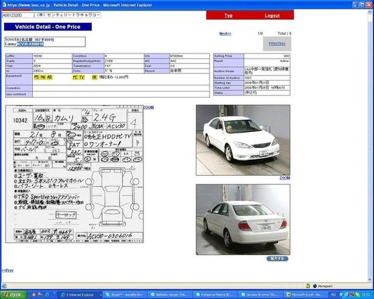Open ZOOM link under the front car photo
Viewport: 374px width, 299px height.
285,178
